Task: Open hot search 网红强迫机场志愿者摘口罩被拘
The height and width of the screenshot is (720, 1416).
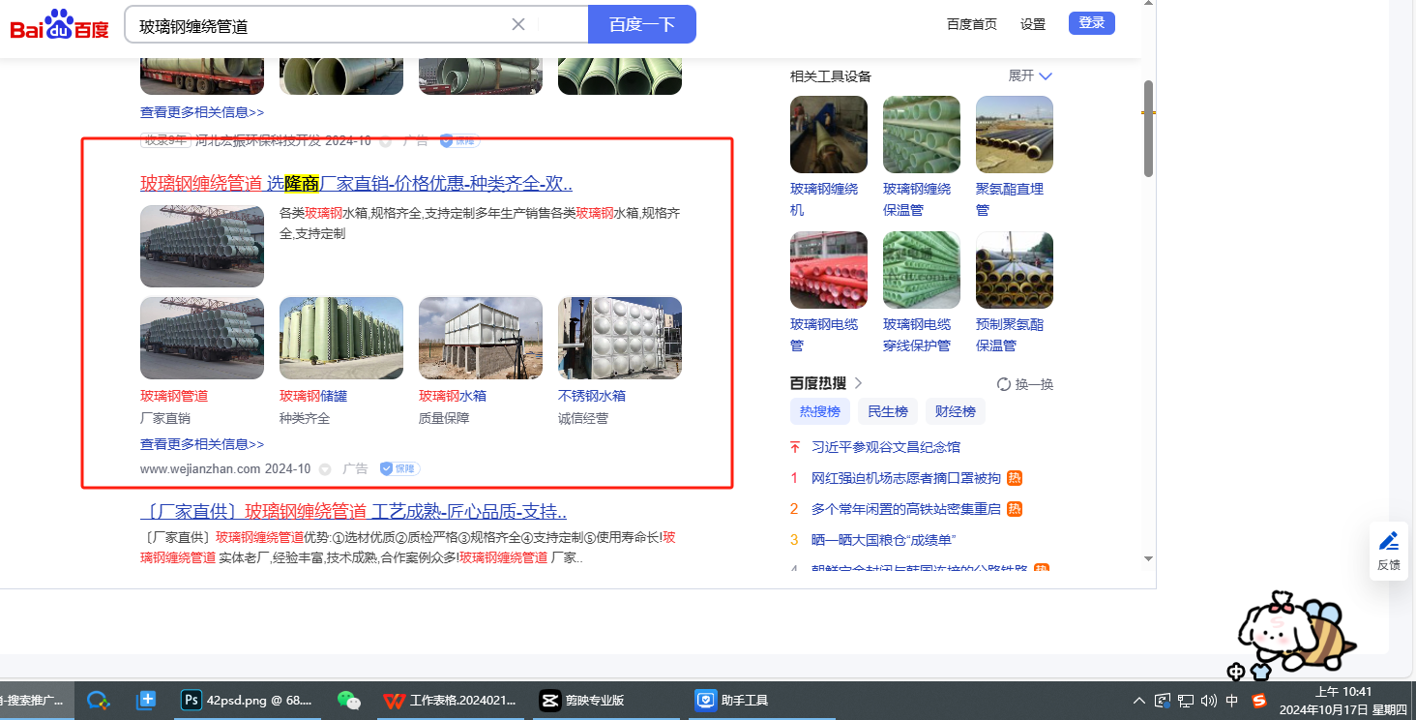Action: 906,478
